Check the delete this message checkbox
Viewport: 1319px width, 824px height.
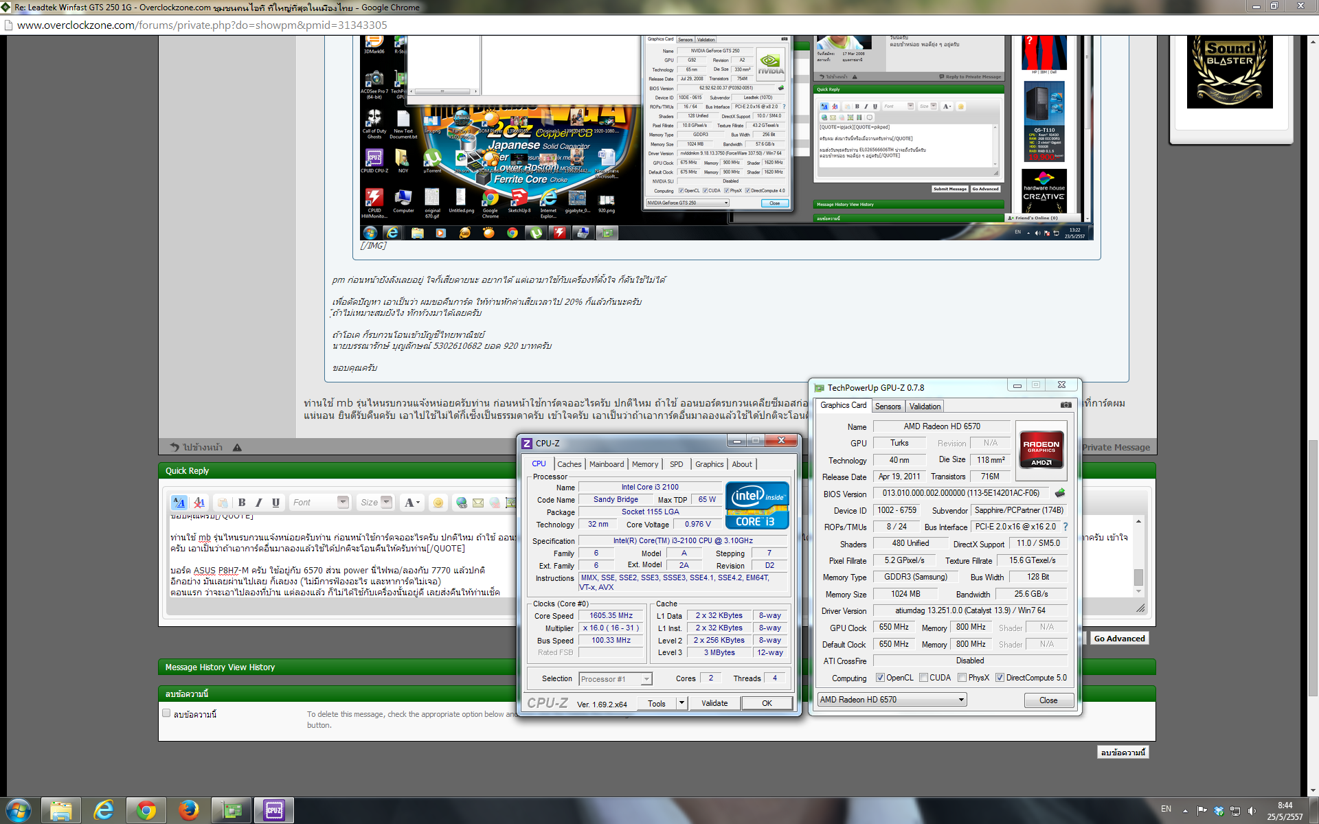point(166,713)
